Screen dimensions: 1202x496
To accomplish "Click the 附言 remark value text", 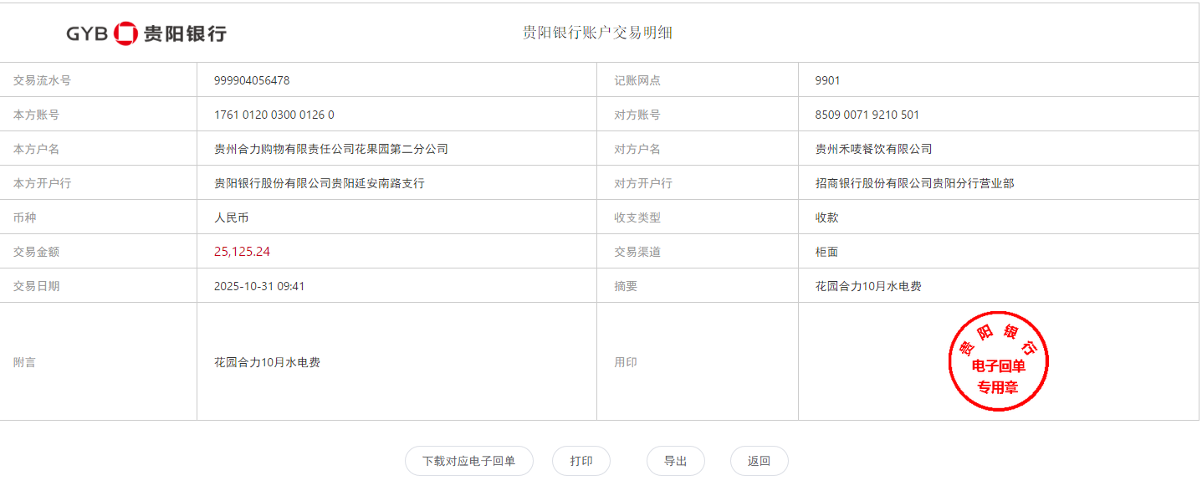I will (x=267, y=362).
